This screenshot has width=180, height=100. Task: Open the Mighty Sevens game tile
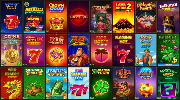click(x=12, y=17)
